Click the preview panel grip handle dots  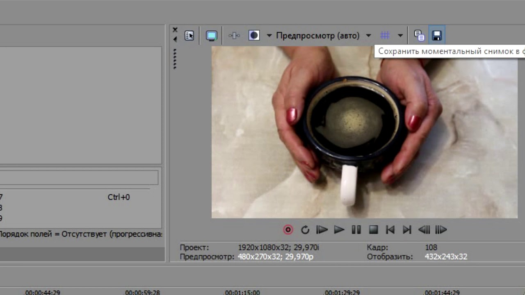[x=175, y=59]
